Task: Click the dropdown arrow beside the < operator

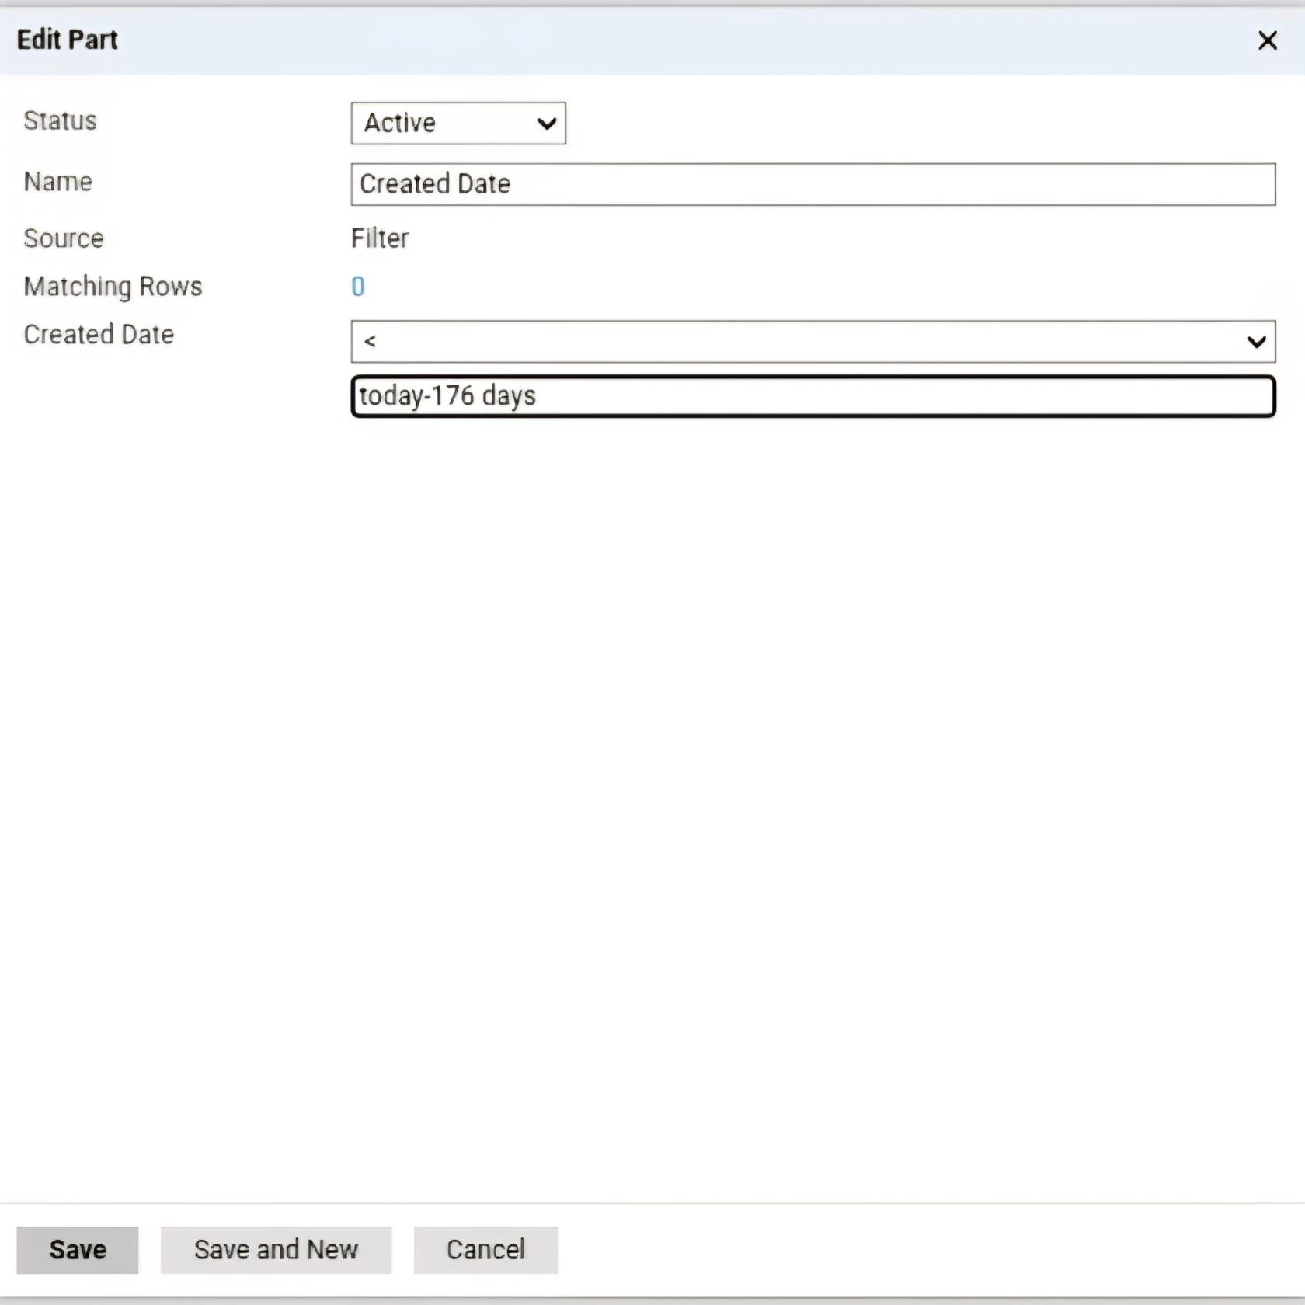Action: (1256, 341)
